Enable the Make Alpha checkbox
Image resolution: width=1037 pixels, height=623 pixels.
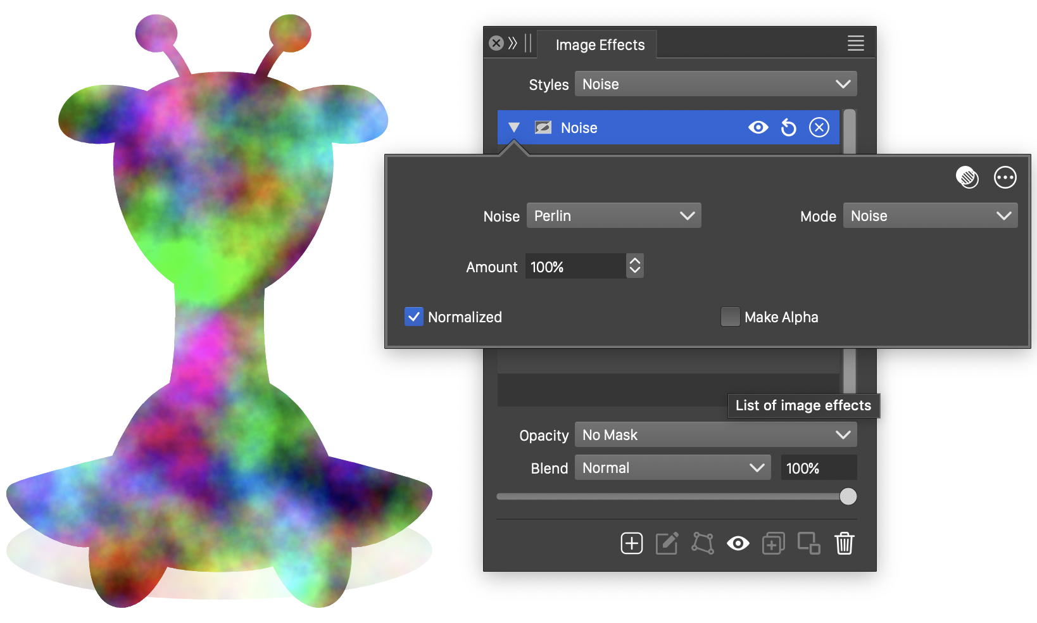point(730,317)
